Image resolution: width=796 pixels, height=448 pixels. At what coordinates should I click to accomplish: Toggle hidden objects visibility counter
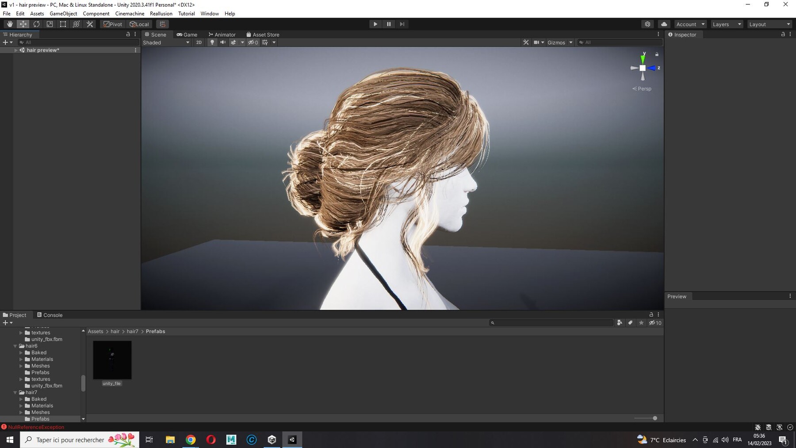coord(253,42)
